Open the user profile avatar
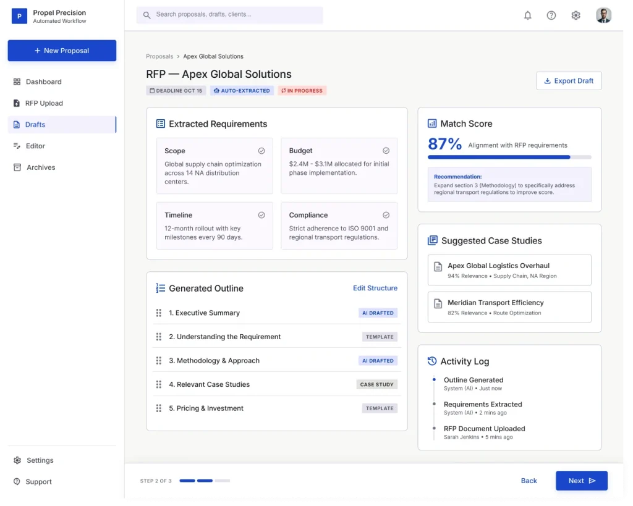This screenshot has width=633, height=506. tap(603, 15)
